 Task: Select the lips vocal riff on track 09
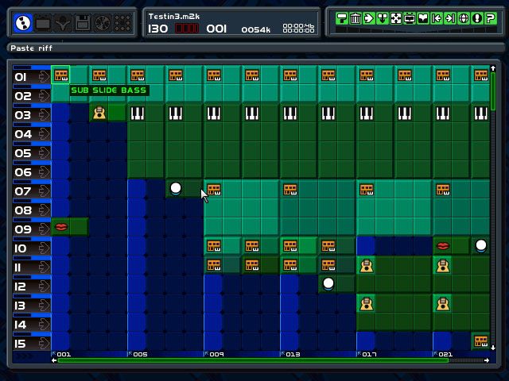61,228
